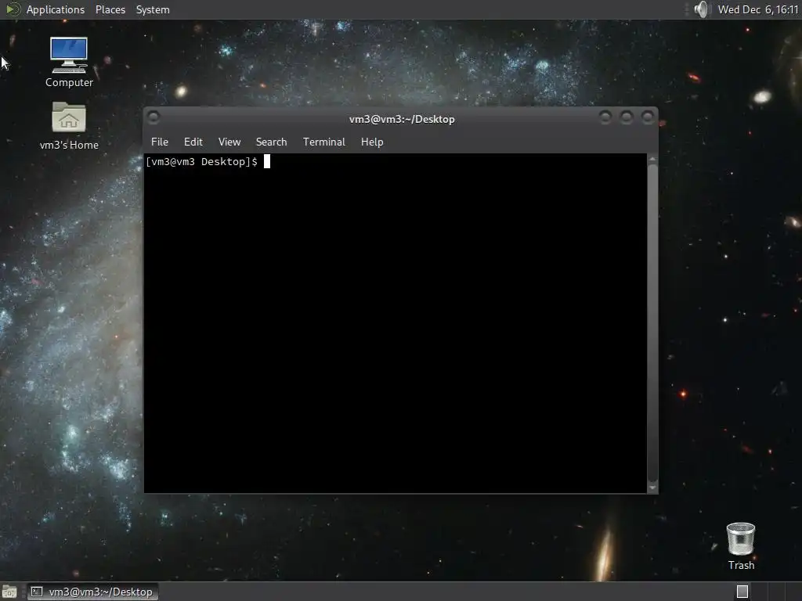Open the Computer desktop icon
Image resolution: width=802 pixels, height=601 pixels.
69,62
